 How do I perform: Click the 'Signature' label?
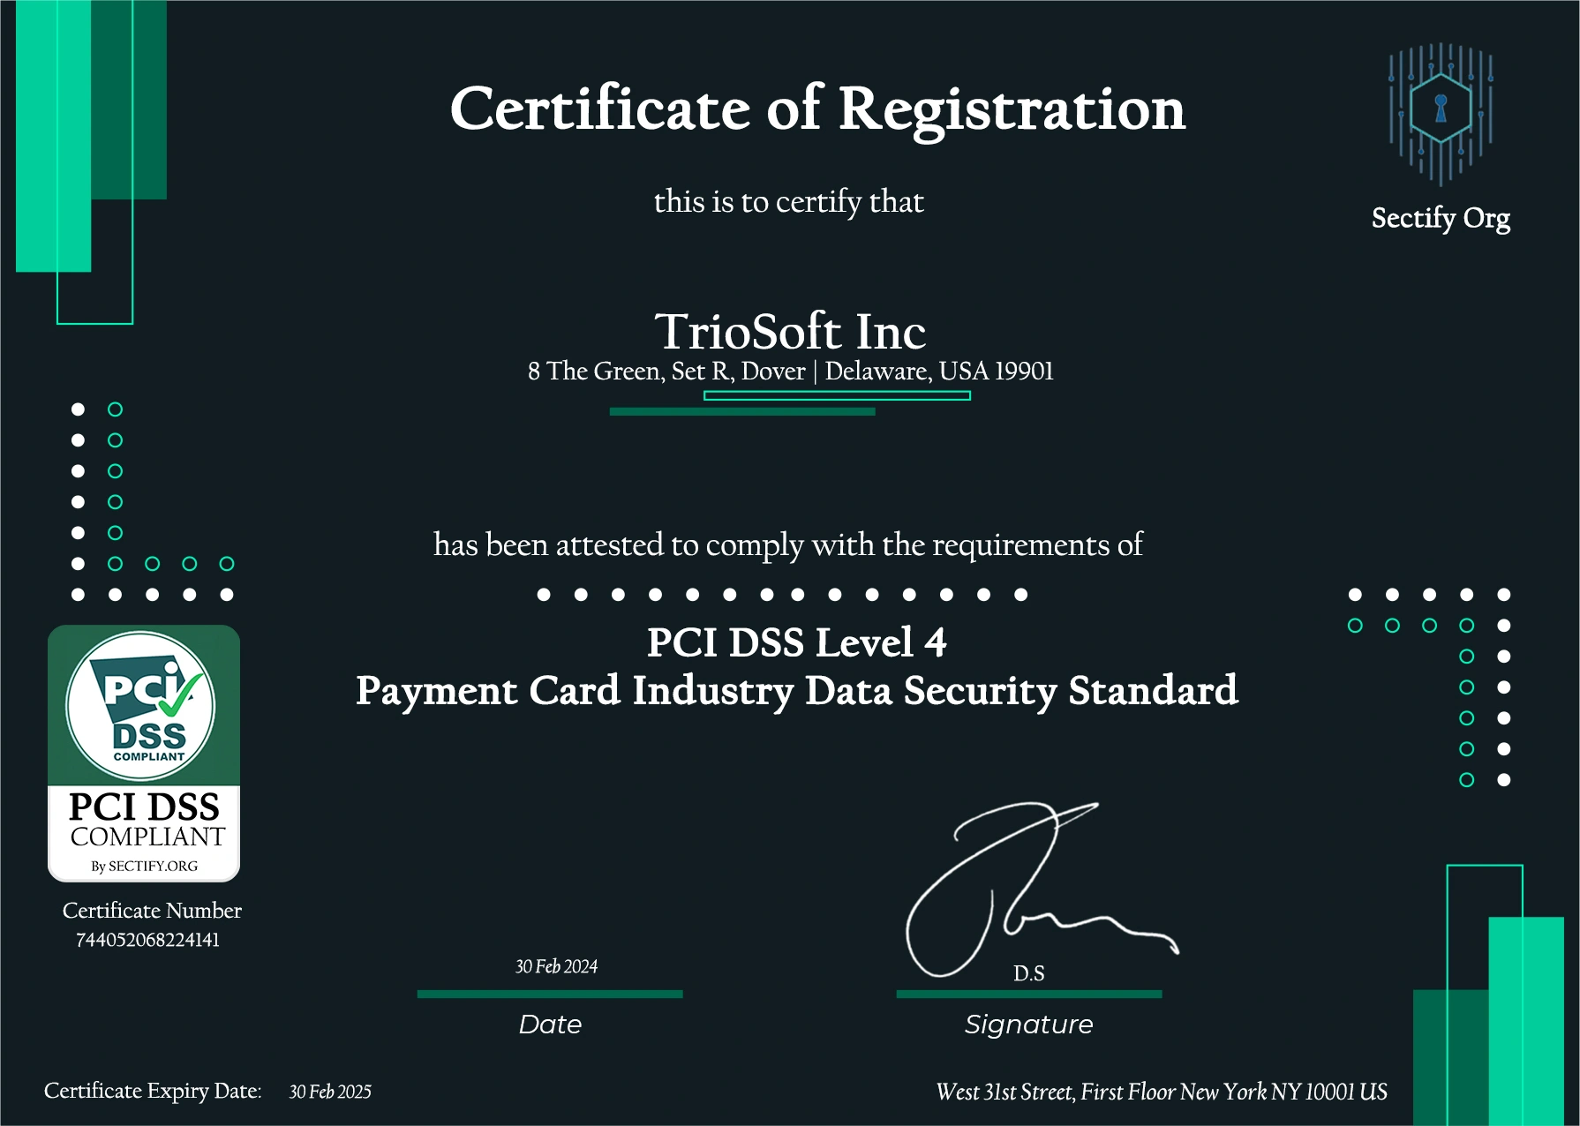coord(1028,1025)
